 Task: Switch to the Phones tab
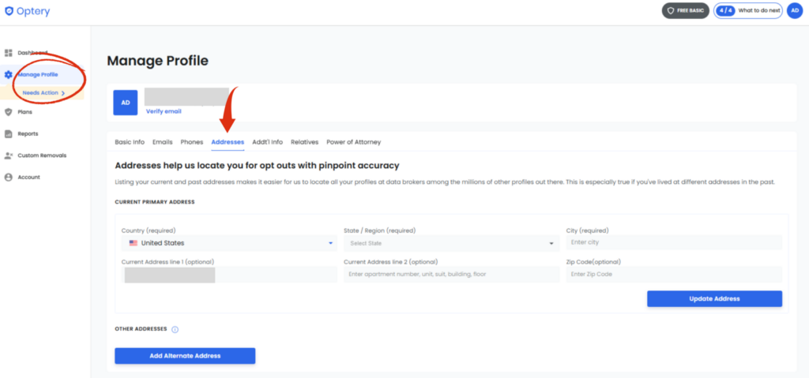pyautogui.click(x=192, y=142)
